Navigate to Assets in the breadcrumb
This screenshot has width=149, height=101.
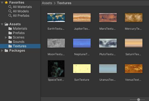point(47,3)
